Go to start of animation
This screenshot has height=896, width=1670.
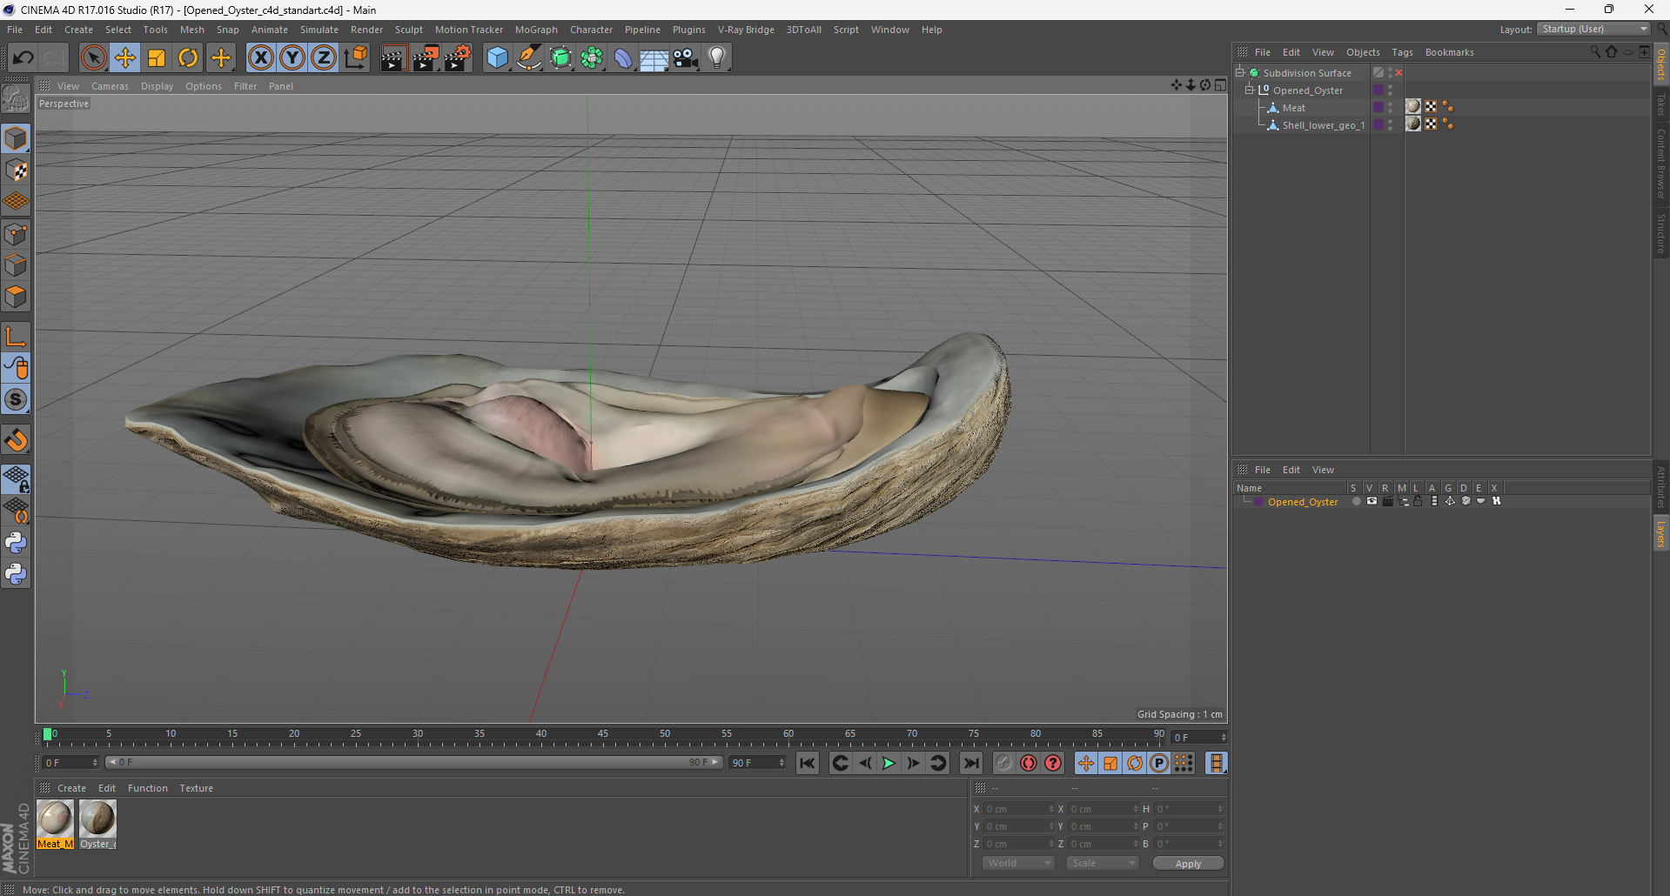808,763
